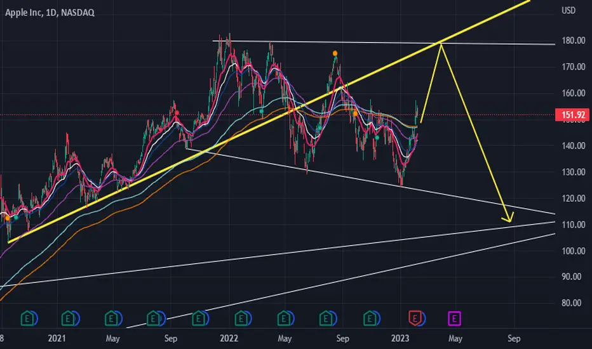This screenshot has height=349, width=592.
Task: Click the 2021 time axis label
Action: 57,338
